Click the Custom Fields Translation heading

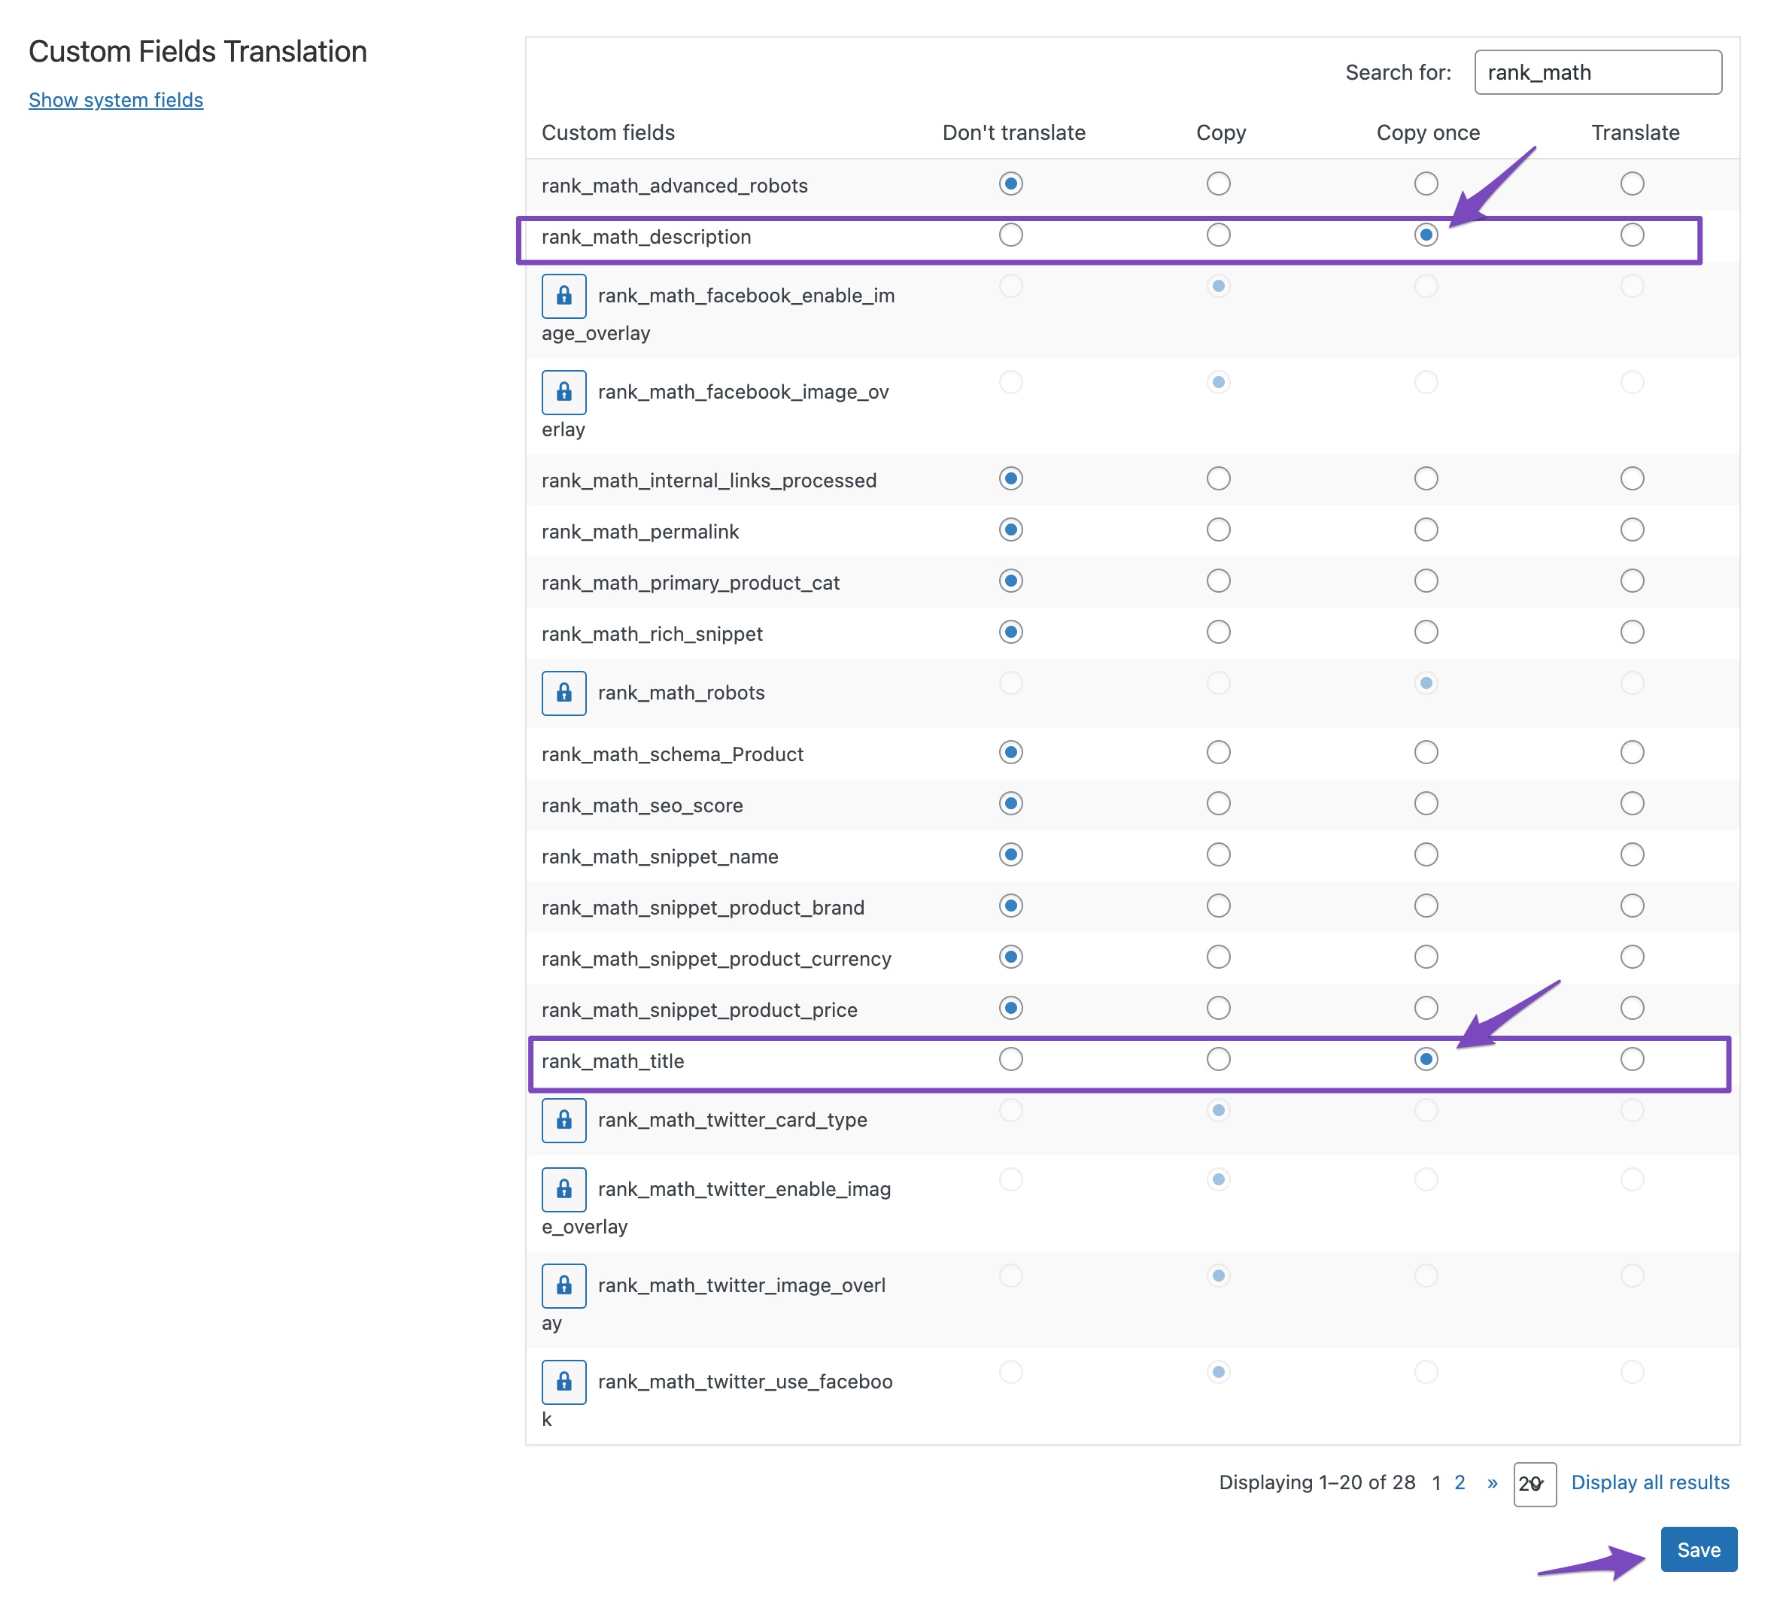click(198, 52)
